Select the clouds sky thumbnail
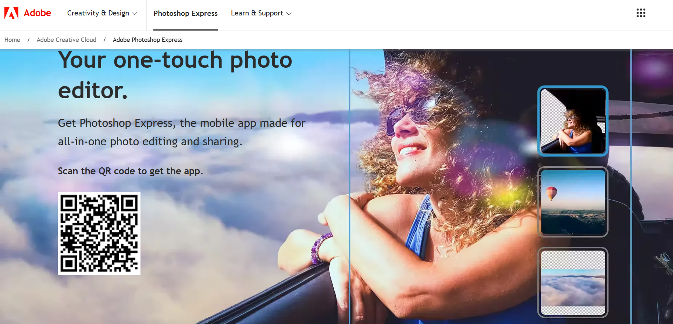The image size is (673, 324). tap(573, 282)
